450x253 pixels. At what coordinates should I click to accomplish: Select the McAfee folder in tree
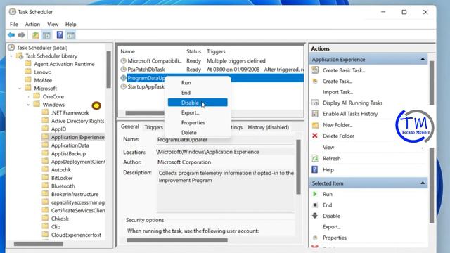[43, 80]
